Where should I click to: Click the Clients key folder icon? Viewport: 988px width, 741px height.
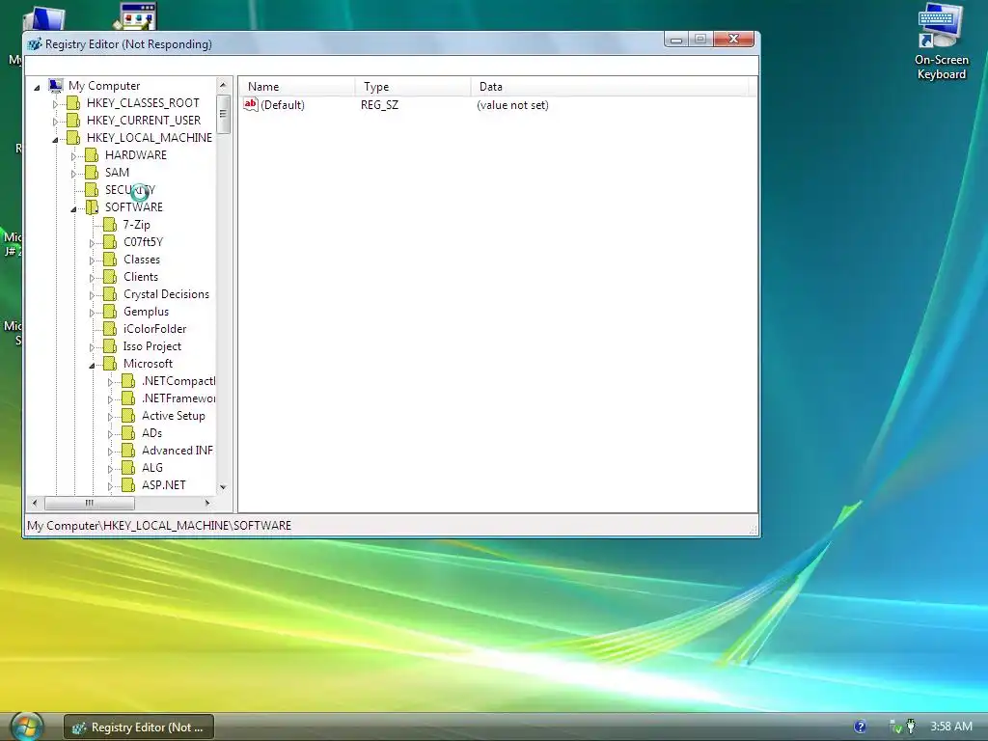click(110, 277)
